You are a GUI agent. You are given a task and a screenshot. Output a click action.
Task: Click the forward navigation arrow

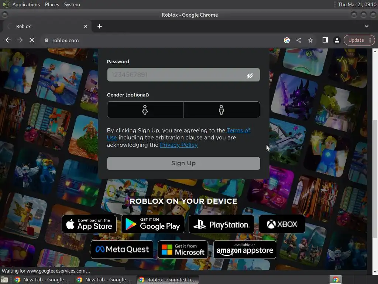[x=20, y=40]
